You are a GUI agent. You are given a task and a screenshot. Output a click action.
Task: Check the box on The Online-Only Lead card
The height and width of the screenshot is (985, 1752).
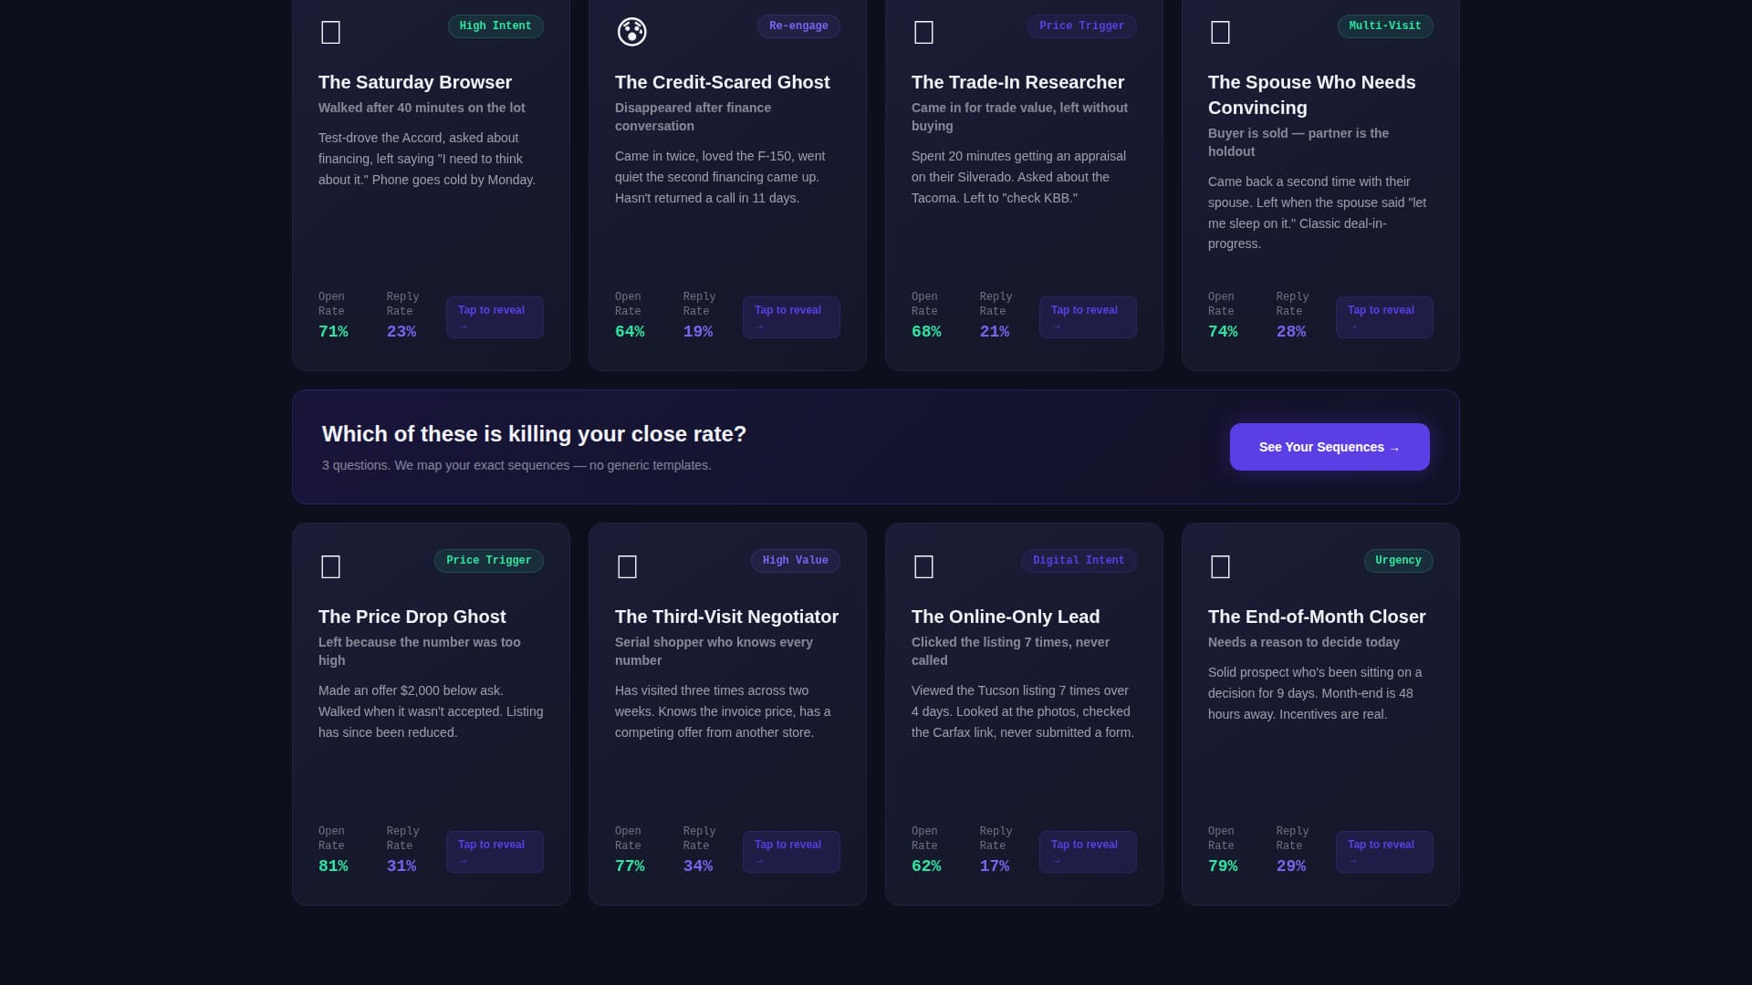point(923,566)
